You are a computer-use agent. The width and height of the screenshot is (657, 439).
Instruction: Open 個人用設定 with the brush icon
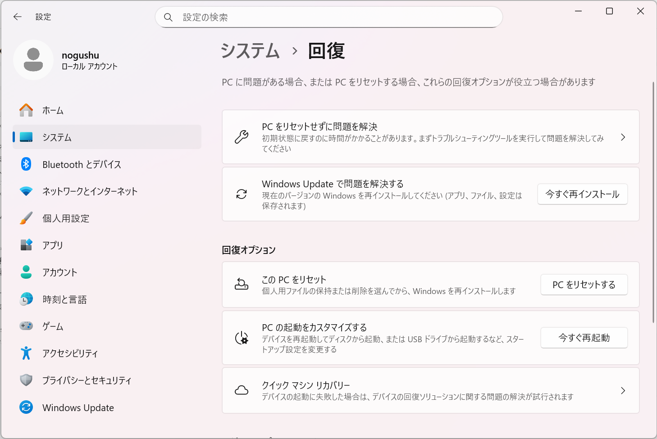click(x=64, y=218)
